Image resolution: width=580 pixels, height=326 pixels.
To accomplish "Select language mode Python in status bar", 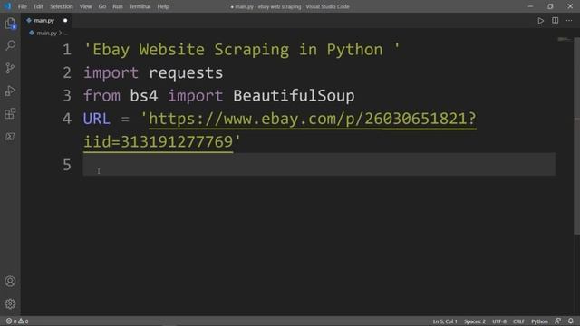I will coord(539,321).
